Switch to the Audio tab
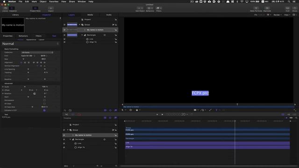The width and height of the screenshot is (299, 168). (x=109, y=15)
